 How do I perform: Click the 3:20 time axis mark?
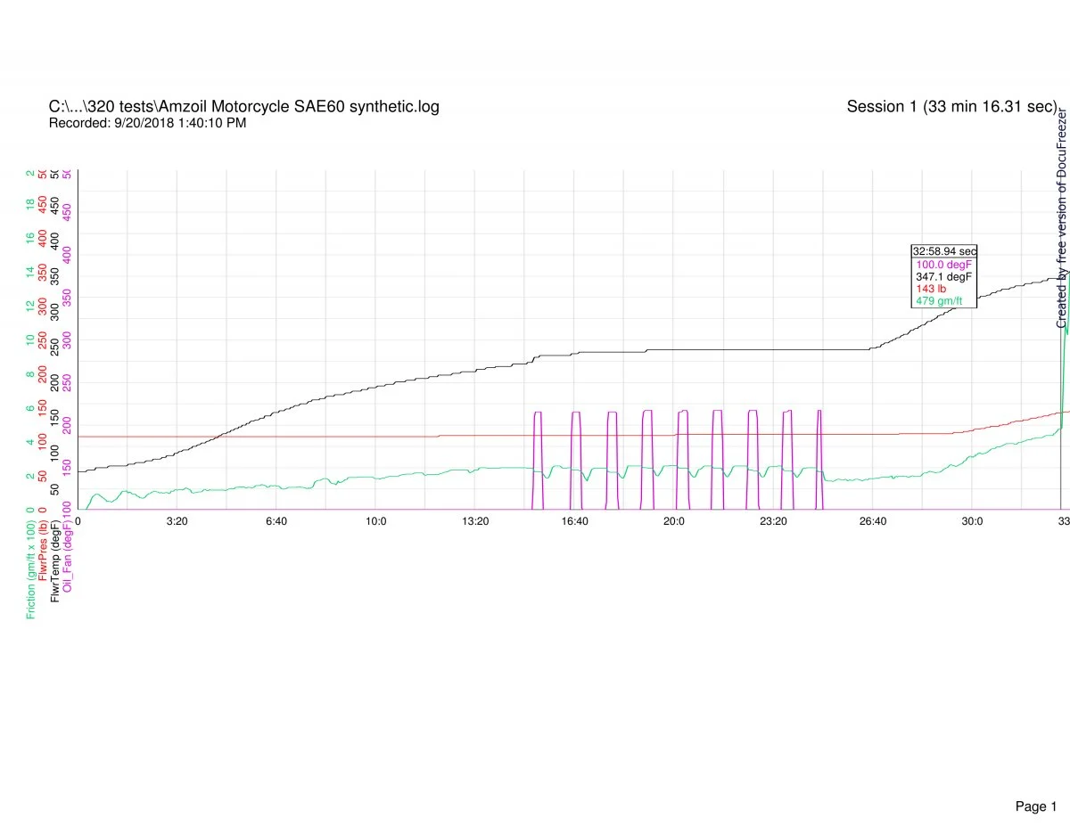pyautogui.click(x=177, y=521)
